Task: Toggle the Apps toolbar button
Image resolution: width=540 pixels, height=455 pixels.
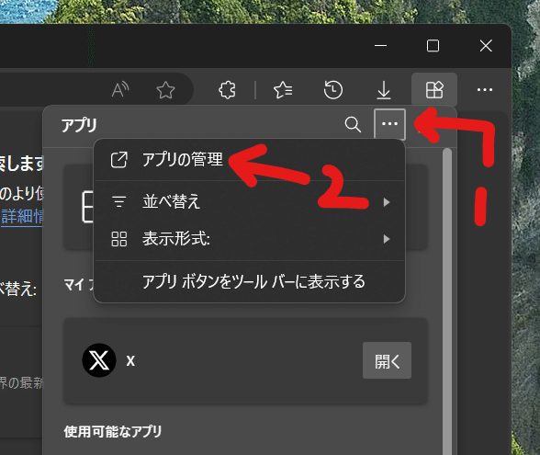Action: pos(434,90)
